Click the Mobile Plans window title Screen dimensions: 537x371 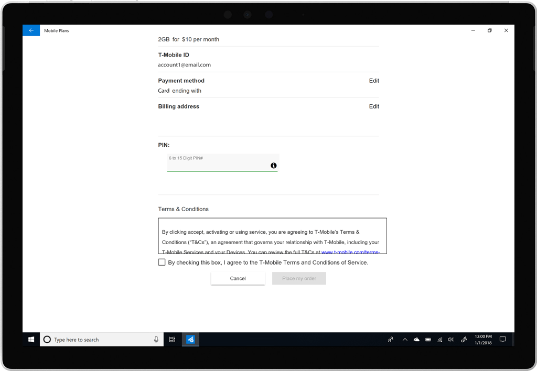(57, 30)
